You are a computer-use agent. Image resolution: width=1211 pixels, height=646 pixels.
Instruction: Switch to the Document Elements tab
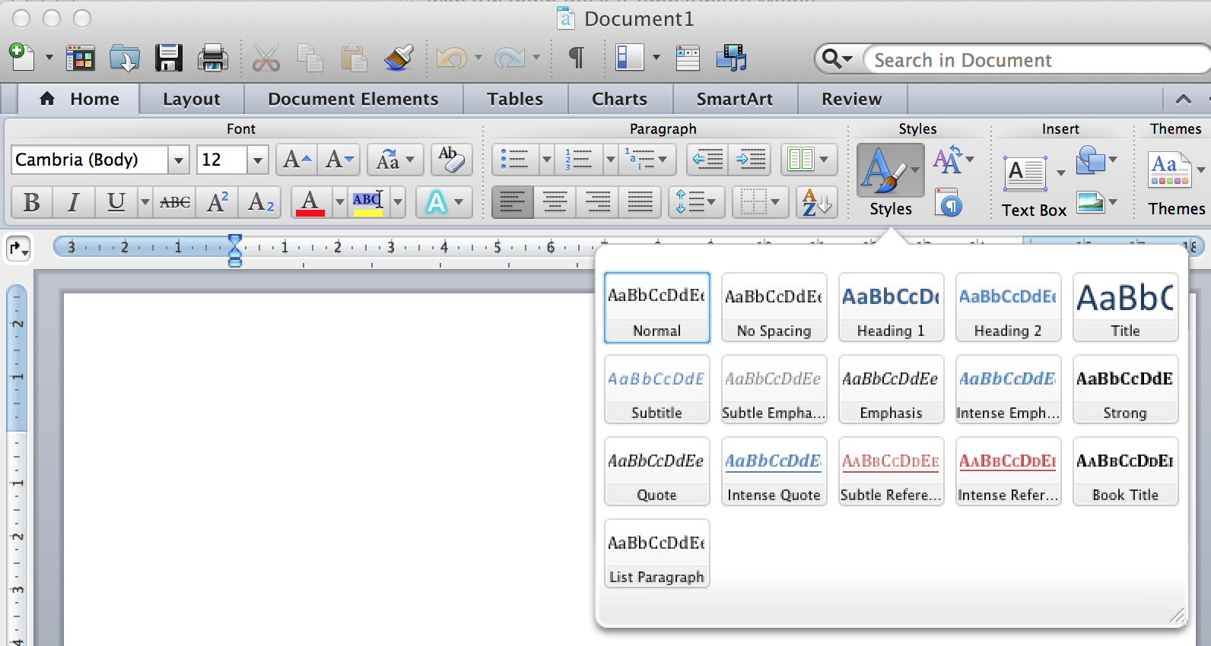353,99
